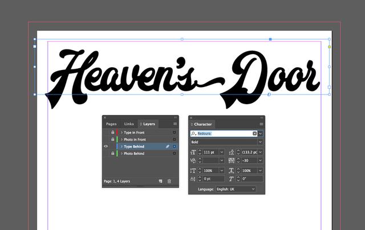The width and height of the screenshot is (365, 230).
Task: Open the leading value dropdown
Action: 260,152
